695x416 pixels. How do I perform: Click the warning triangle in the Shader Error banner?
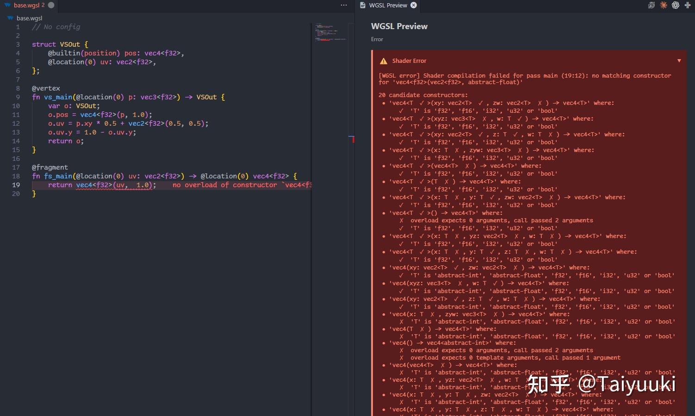point(384,61)
